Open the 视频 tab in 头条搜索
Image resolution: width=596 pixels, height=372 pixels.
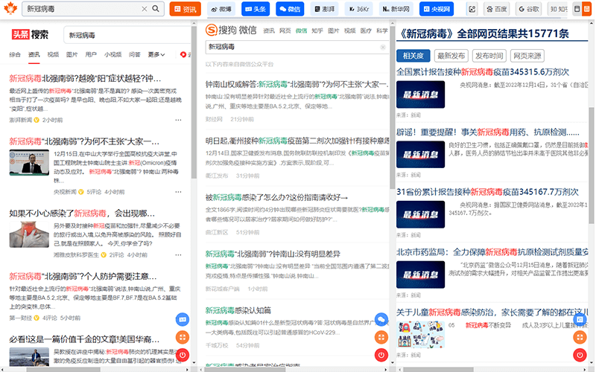tap(53, 54)
